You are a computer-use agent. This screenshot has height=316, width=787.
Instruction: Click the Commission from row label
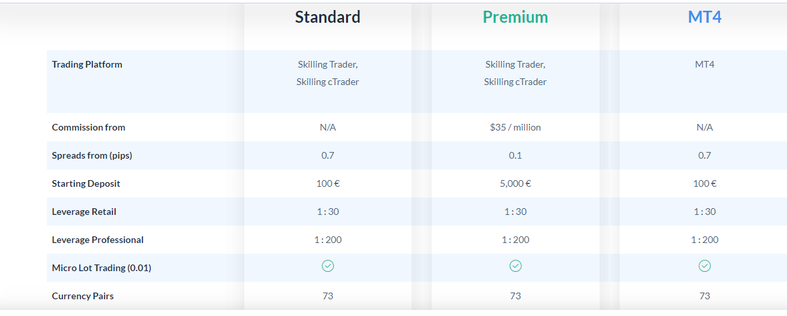[88, 128]
